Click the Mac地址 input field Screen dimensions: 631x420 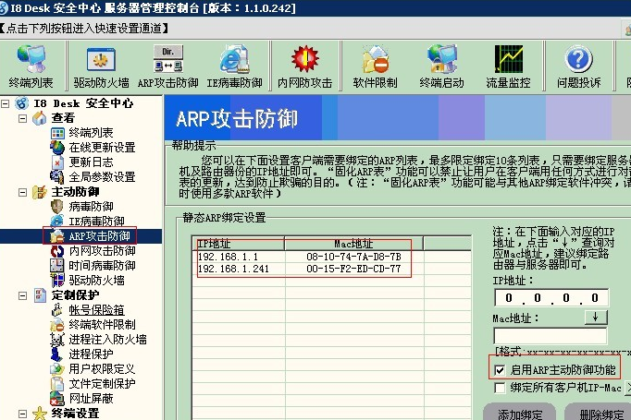click(551, 336)
